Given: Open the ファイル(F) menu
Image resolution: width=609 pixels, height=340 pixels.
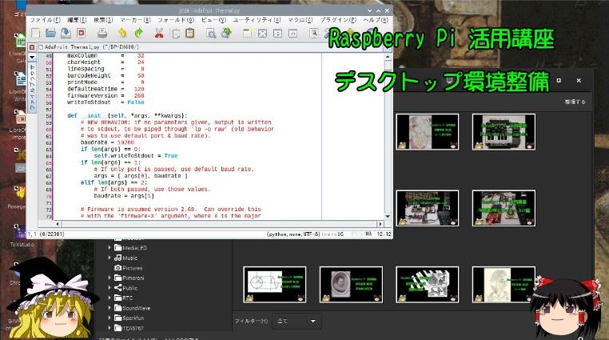Looking at the screenshot, I should [x=45, y=20].
